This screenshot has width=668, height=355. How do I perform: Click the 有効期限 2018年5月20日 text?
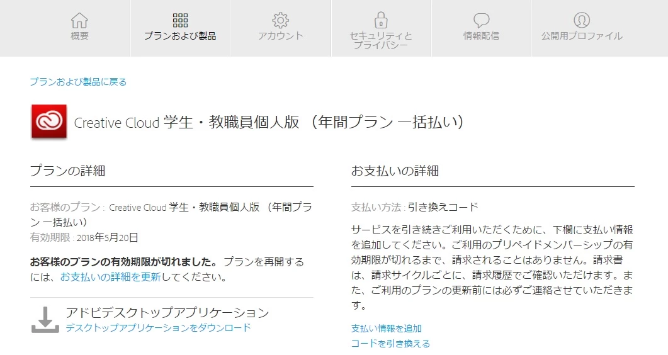[84, 237]
